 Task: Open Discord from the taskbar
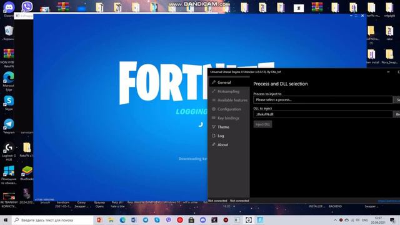[x=202, y=220]
